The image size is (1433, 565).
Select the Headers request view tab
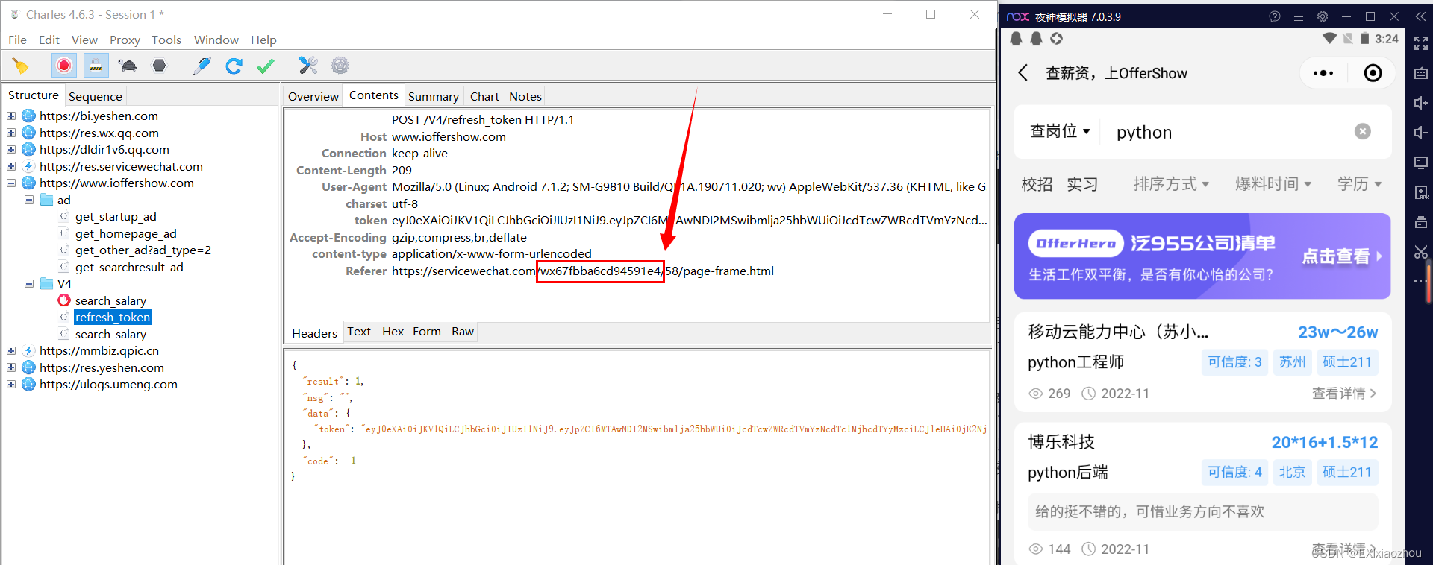pos(314,333)
